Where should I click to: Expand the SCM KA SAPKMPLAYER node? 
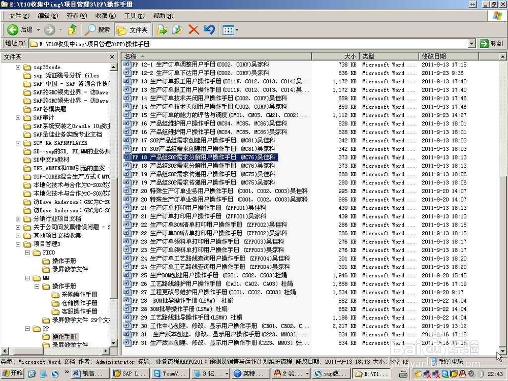click(18, 143)
